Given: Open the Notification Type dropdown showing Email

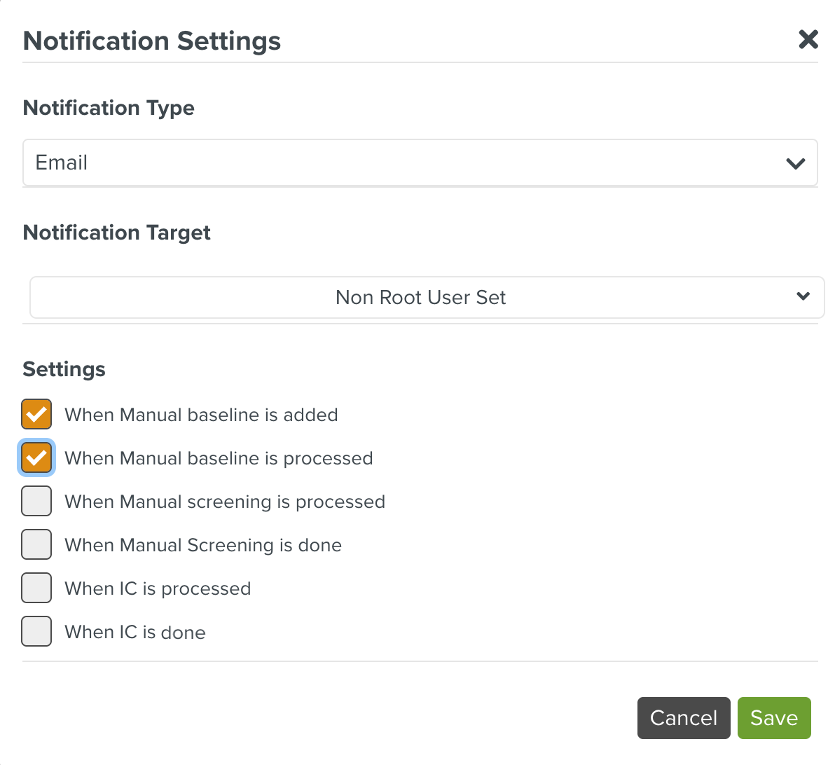Looking at the screenshot, I should [420, 163].
